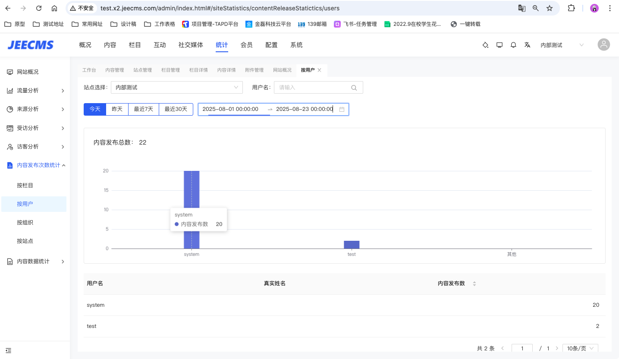Open the calendar icon in date range
The width and height of the screenshot is (619, 359).
pos(342,110)
